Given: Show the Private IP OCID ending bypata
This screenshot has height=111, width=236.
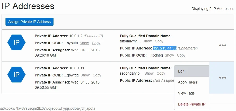Looking at the screenshot, I should coord(84,43).
